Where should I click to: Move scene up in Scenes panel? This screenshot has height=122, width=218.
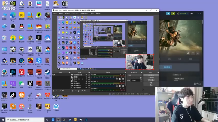click(x=60, y=91)
